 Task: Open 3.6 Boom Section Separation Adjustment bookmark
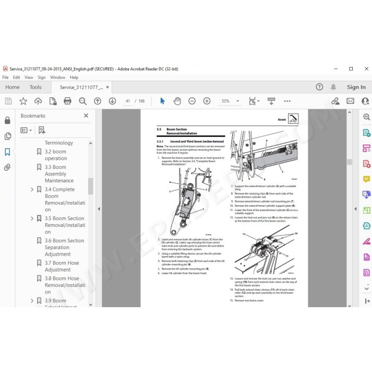[64, 247]
